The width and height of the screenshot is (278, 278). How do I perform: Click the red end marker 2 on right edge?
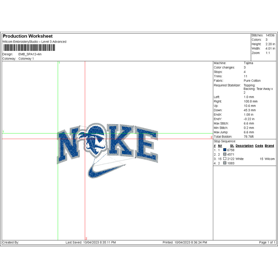coord(211,137)
